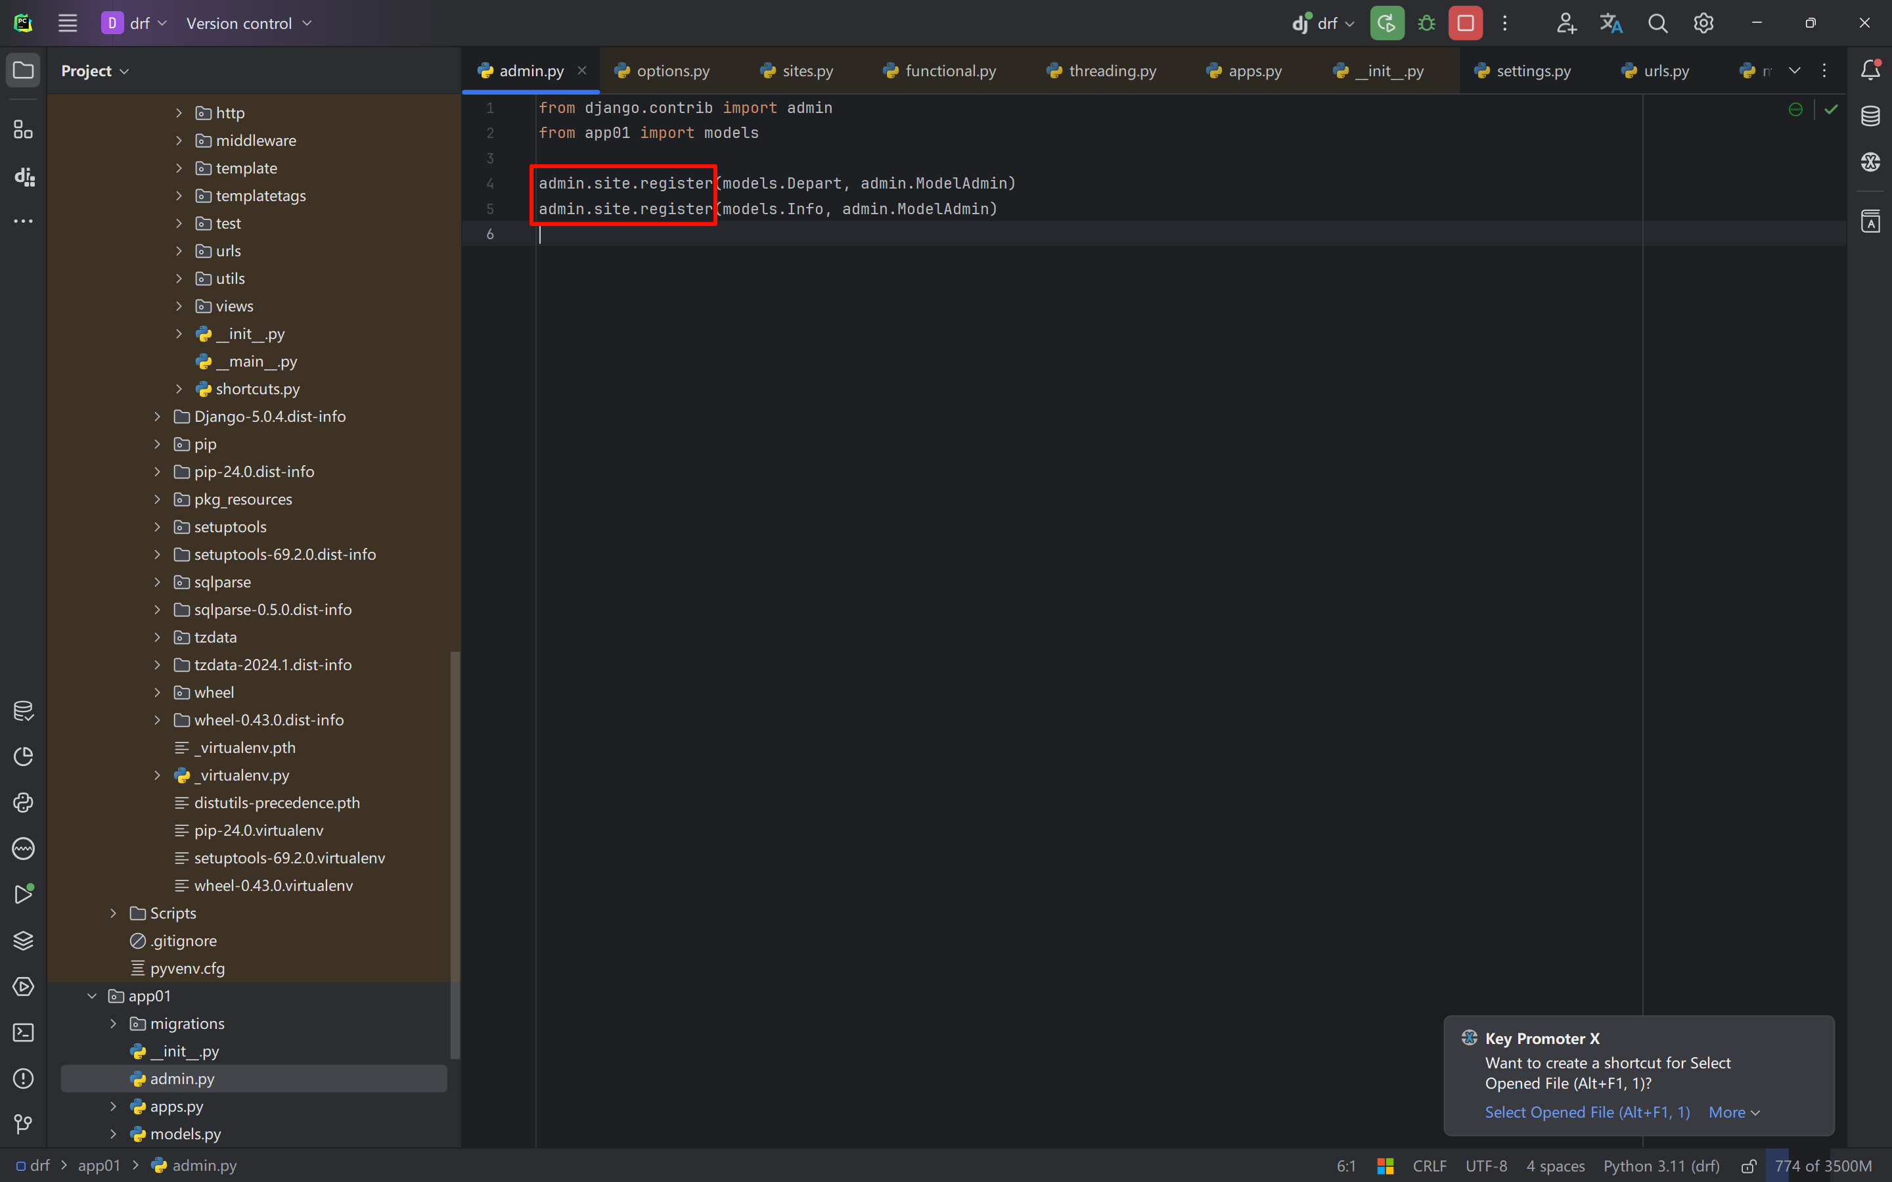This screenshot has height=1182, width=1892.
Task: Open the Version control dropdown
Action: pyautogui.click(x=248, y=24)
